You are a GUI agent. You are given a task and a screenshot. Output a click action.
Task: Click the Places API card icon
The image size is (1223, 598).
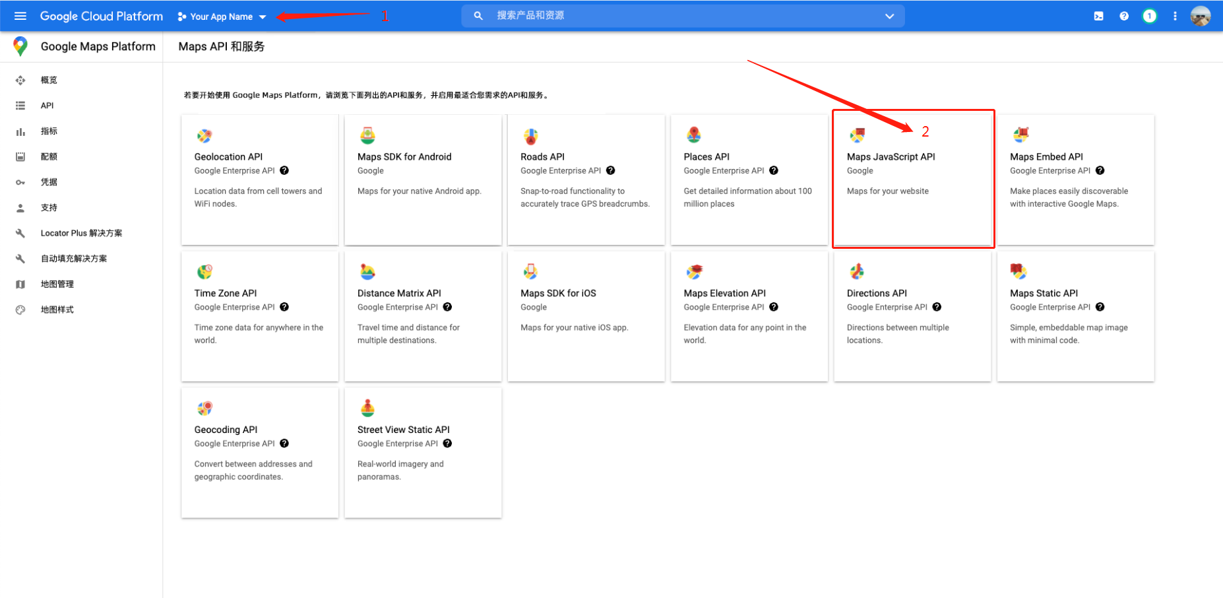694,135
